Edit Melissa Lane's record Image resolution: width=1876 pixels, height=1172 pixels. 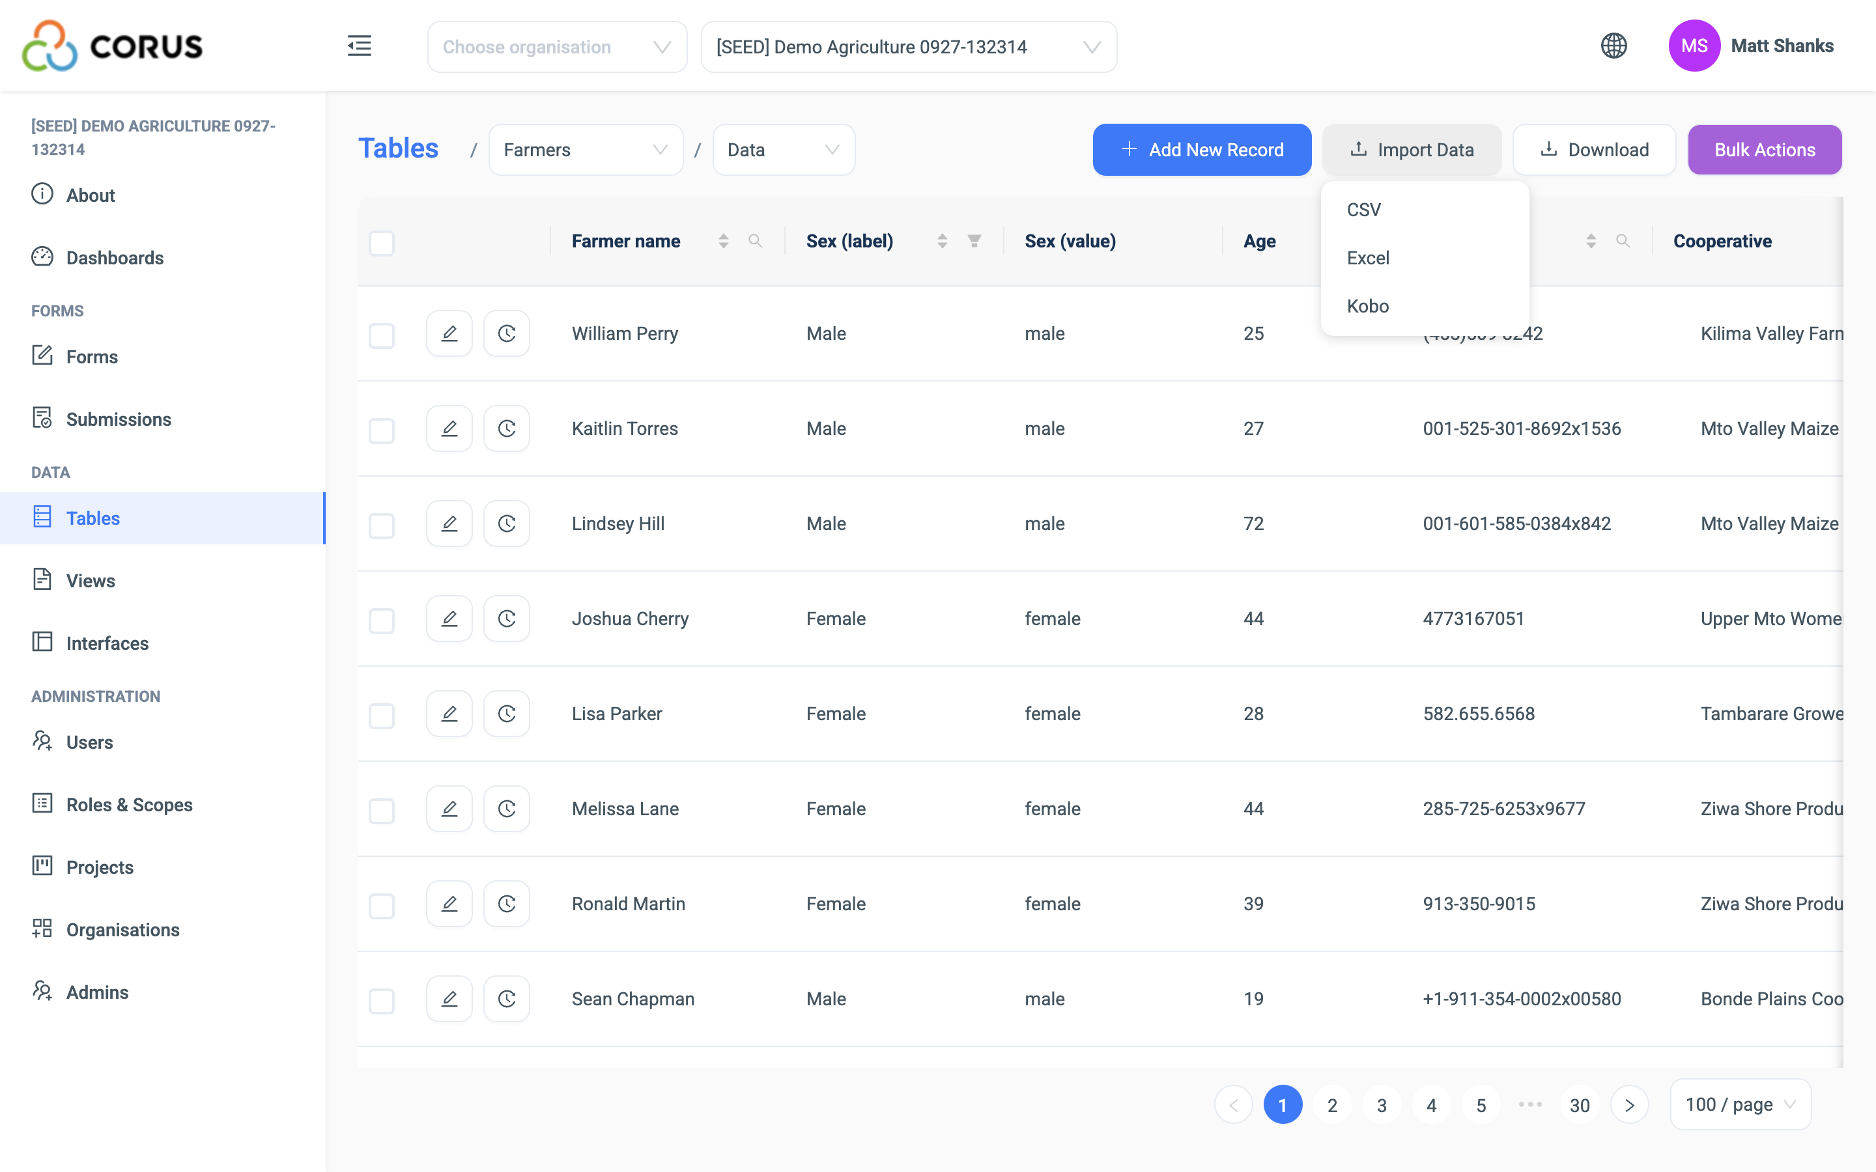point(449,809)
